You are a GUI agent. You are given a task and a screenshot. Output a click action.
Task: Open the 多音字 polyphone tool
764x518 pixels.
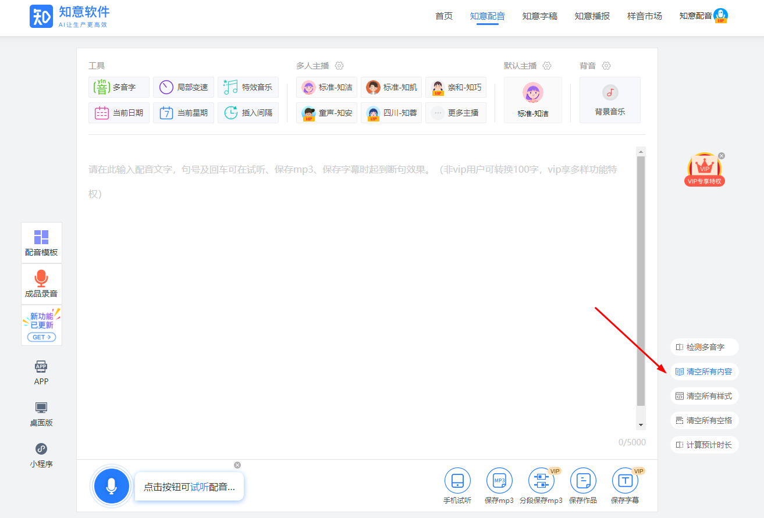coord(119,87)
